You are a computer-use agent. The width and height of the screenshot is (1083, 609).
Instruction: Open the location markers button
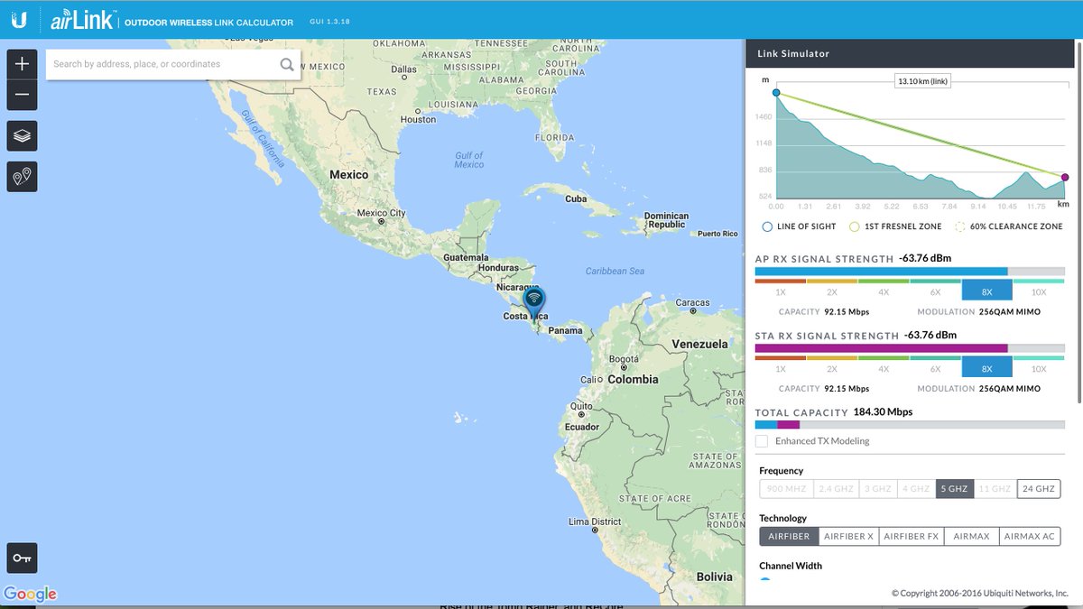click(23, 177)
